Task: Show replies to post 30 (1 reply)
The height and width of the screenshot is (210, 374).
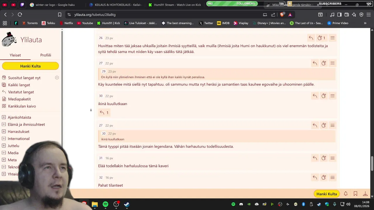Action: 104,113
